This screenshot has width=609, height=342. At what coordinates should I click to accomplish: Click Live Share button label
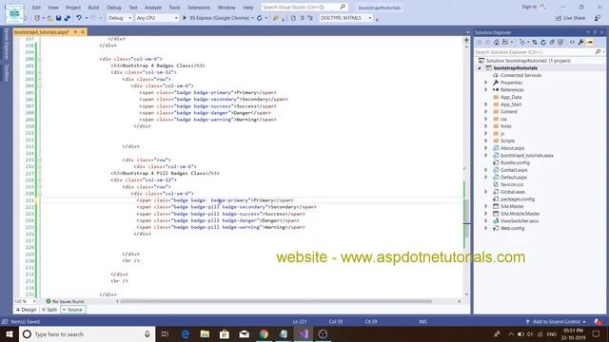tap(574, 18)
